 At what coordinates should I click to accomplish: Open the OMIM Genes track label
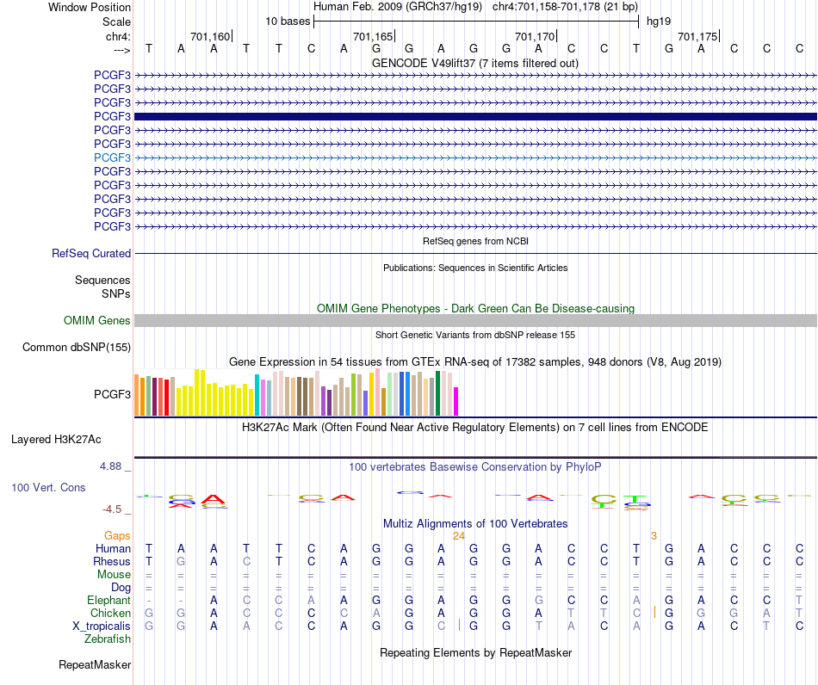[97, 321]
